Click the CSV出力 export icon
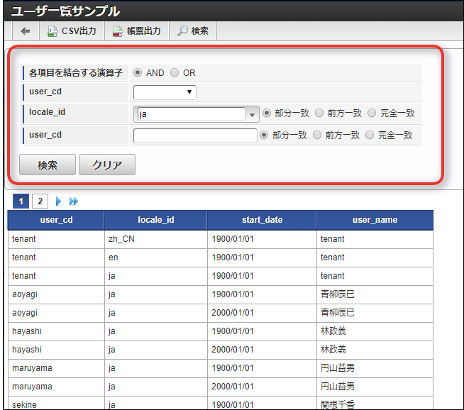Viewport: 464px width, 410px height. coord(53,31)
